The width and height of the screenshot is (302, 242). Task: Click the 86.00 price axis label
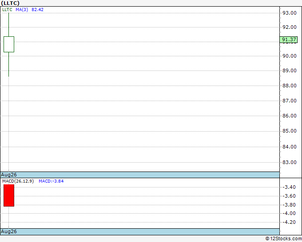click(289, 116)
